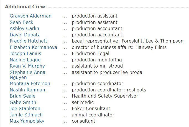Click the Nadine Luque name link
189x127 pixels.
click(x=25, y=60)
